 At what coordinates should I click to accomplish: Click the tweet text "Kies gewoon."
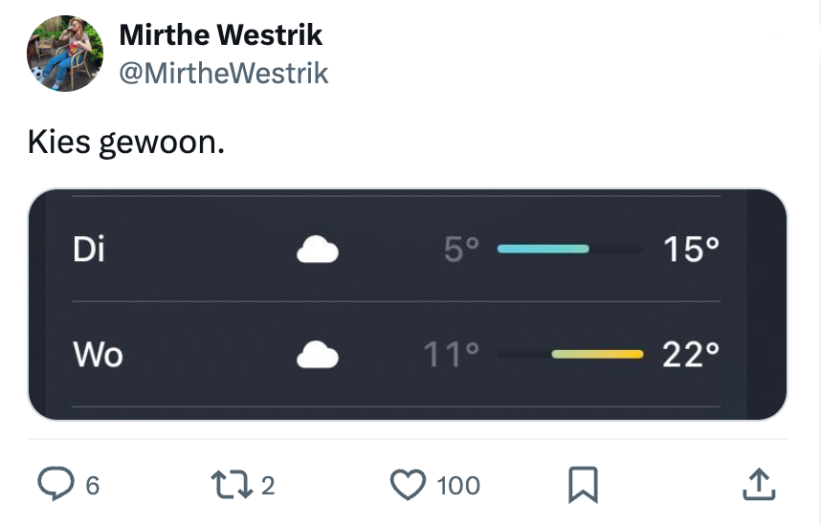[126, 142]
